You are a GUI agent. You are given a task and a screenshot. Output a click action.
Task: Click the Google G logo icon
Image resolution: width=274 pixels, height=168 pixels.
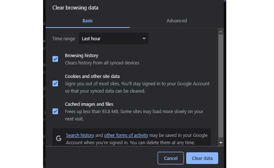click(x=59, y=138)
